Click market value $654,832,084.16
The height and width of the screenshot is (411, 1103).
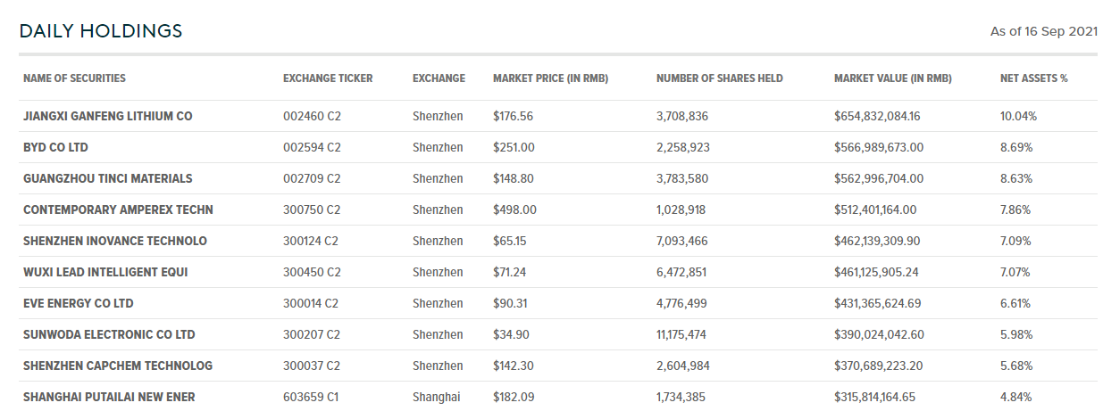(x=879, y=116)
